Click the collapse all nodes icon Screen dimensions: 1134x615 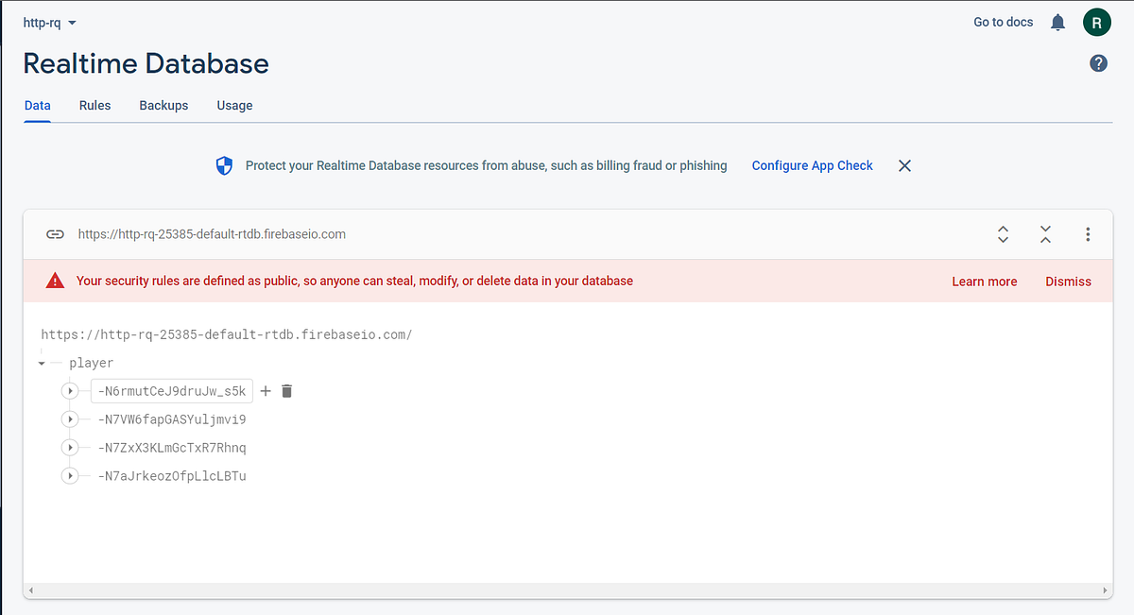pyautogui.click(x=1045, y=234)
